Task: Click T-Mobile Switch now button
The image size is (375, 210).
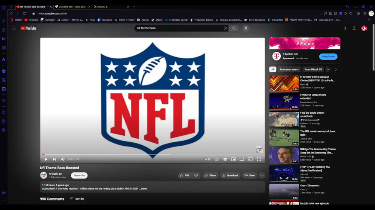Action: [x=328, y=56]
